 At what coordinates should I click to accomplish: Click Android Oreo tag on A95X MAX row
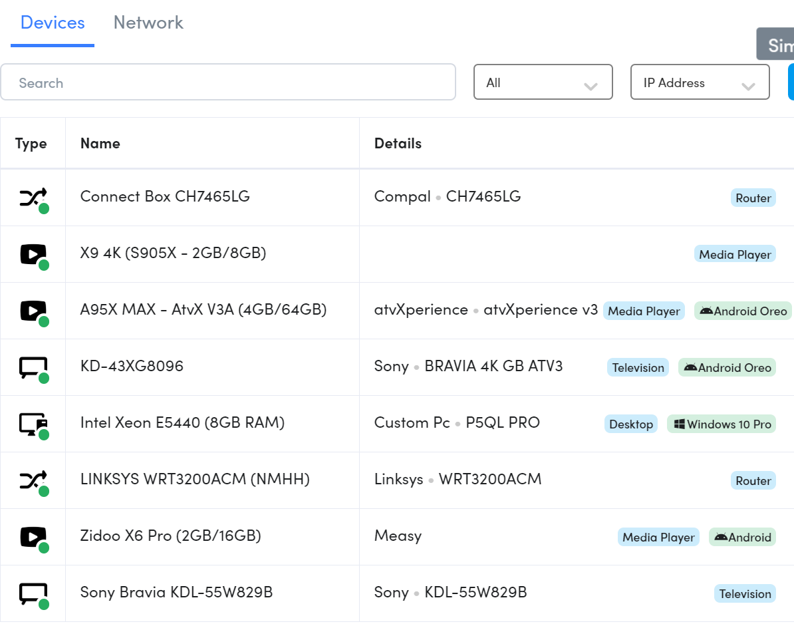pos(743,311)
